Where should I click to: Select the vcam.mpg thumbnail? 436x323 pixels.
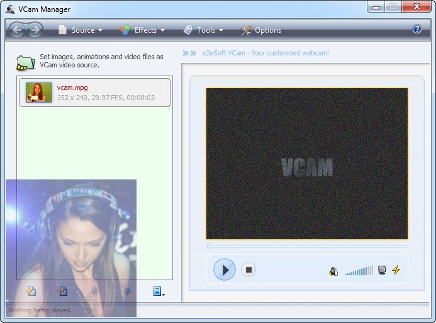(x=39, y=93)
